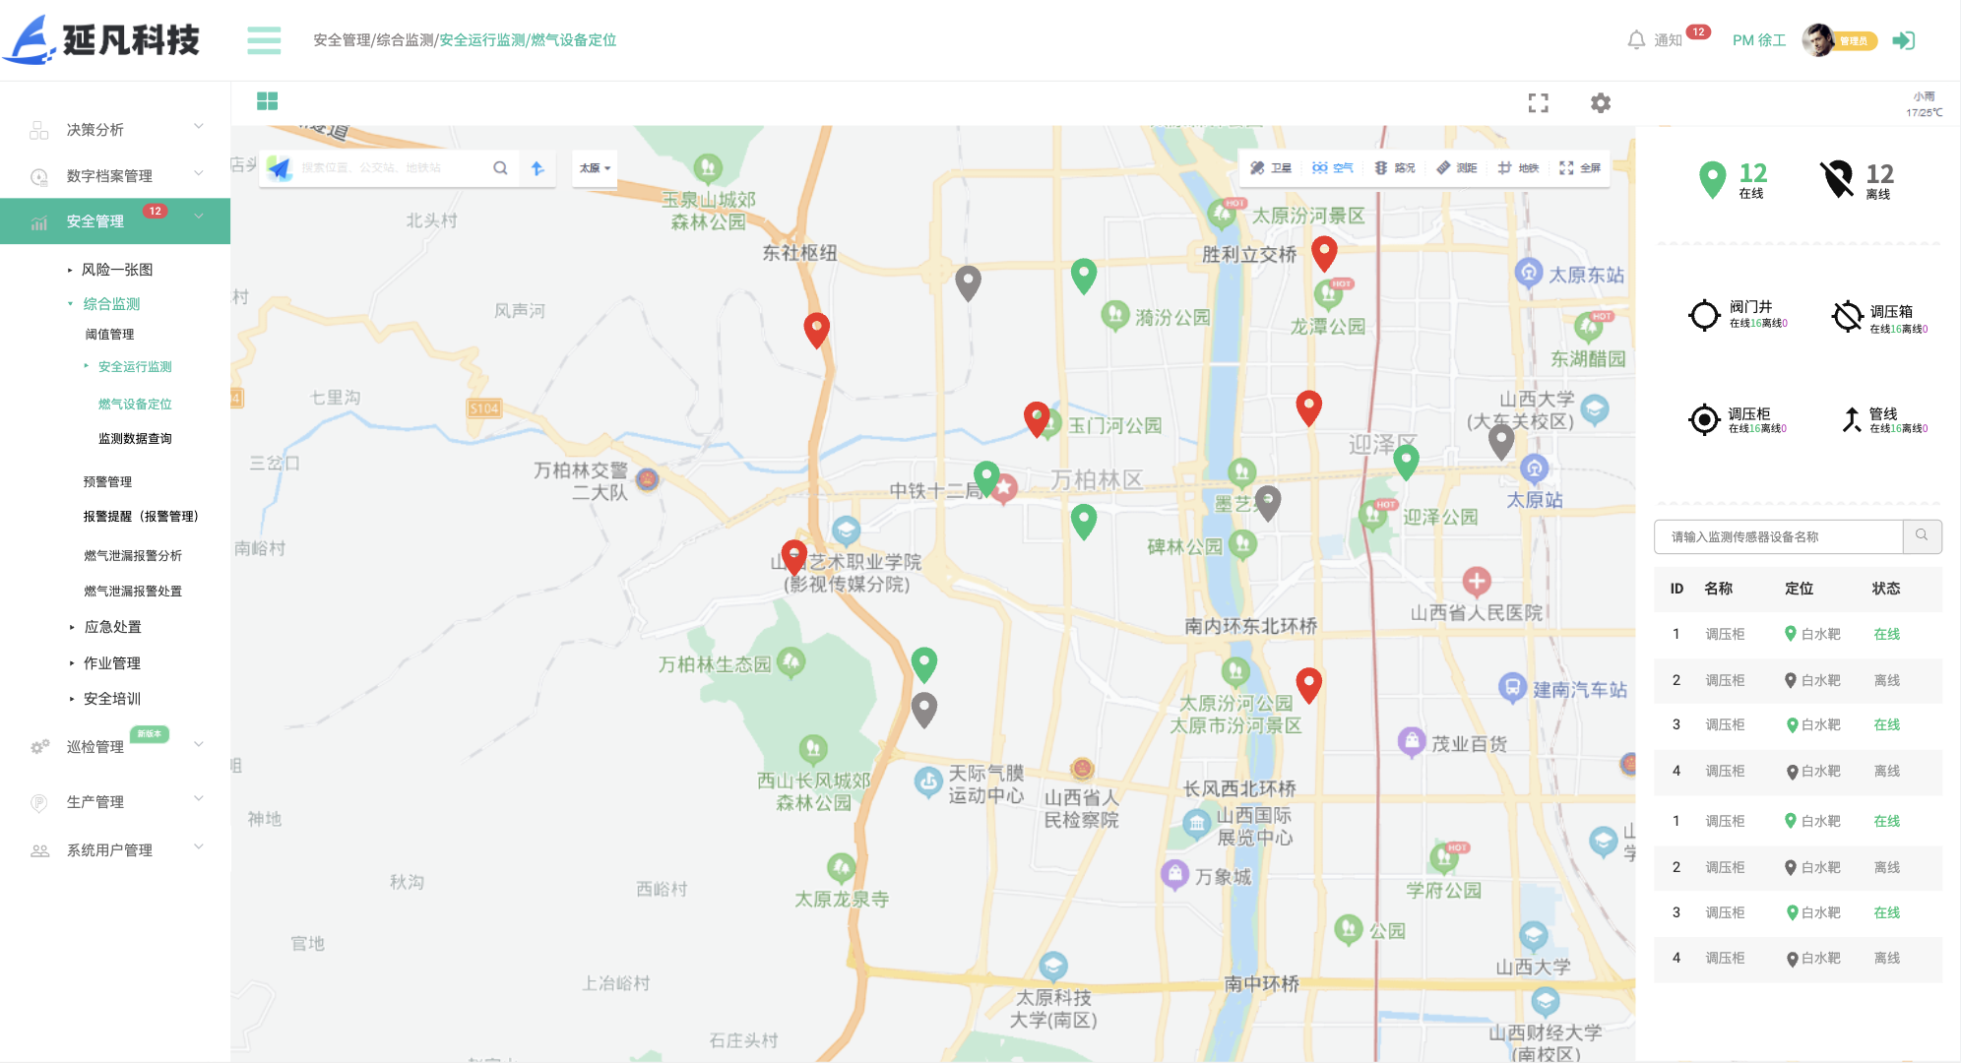This screenshot has height=1063, width=1961.
Task: Open the 太原 city dropdown
Action: [x=595, y=168]
